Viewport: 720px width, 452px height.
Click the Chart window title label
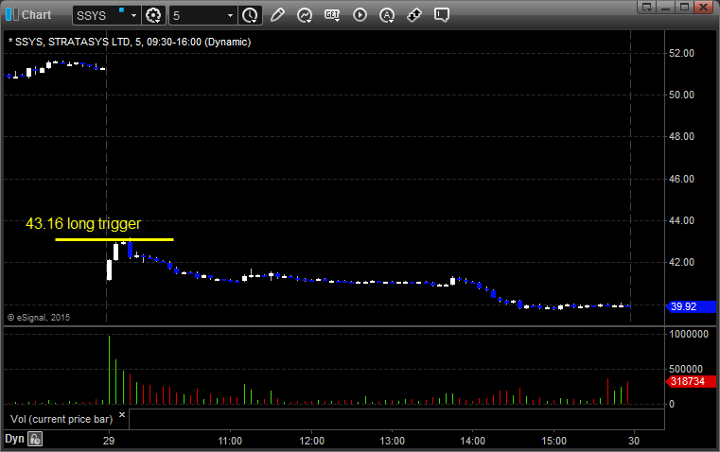coord(36,15)
